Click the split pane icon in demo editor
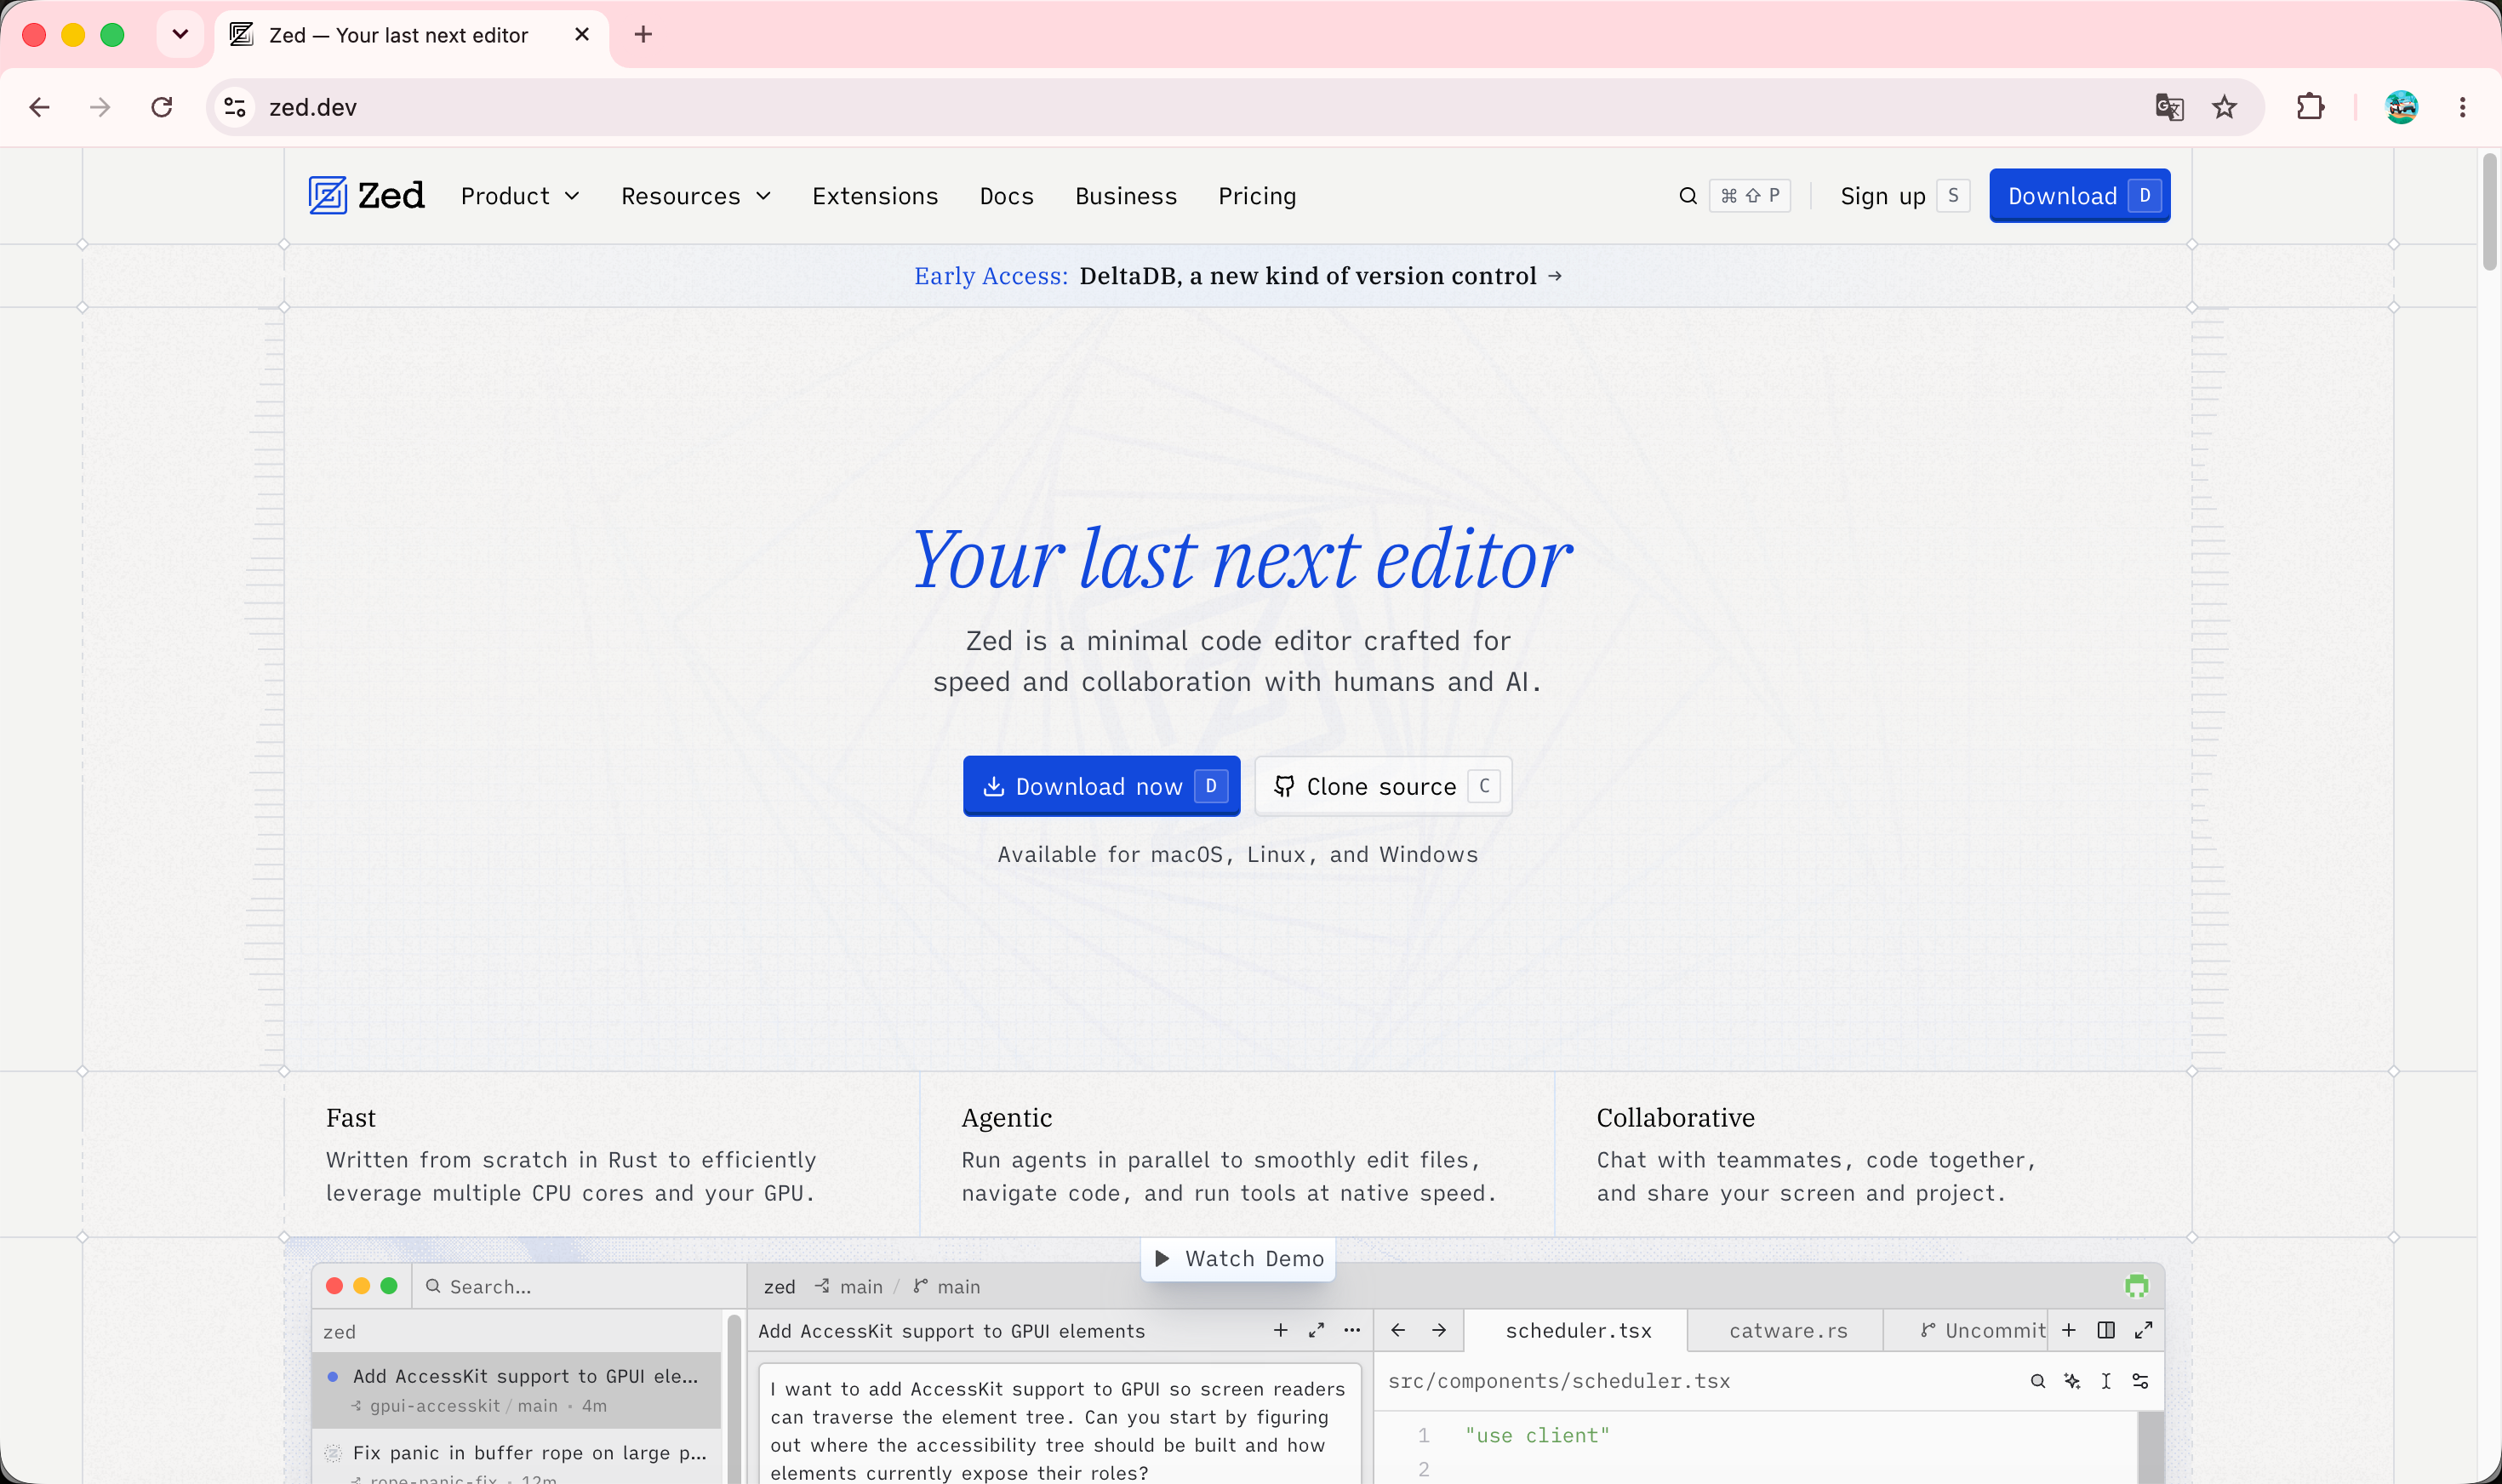Screen dimensions: 2502x1484 (2106, 1330)
